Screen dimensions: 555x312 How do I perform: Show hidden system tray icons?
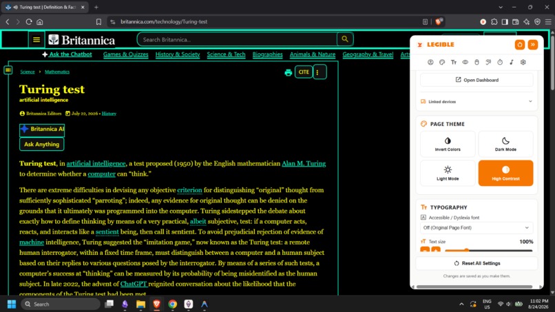[x=461, y=304]
